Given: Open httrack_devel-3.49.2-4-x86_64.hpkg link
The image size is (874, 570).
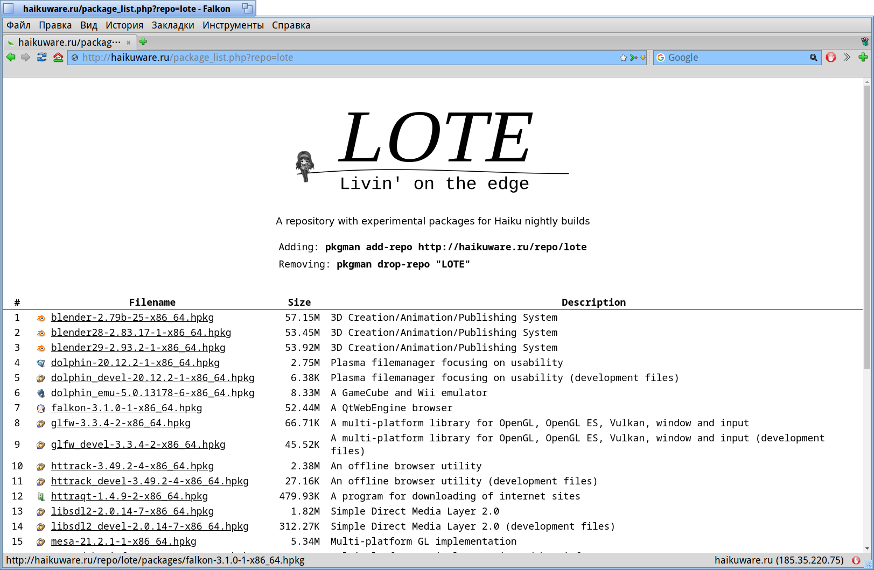Looking at the screenshot, I should coord(150,481).
